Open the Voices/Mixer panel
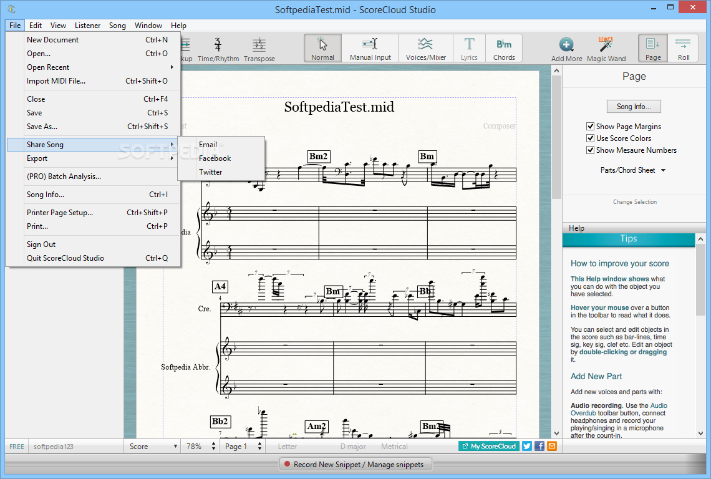 pyautogui.click(x=426, y=48)
